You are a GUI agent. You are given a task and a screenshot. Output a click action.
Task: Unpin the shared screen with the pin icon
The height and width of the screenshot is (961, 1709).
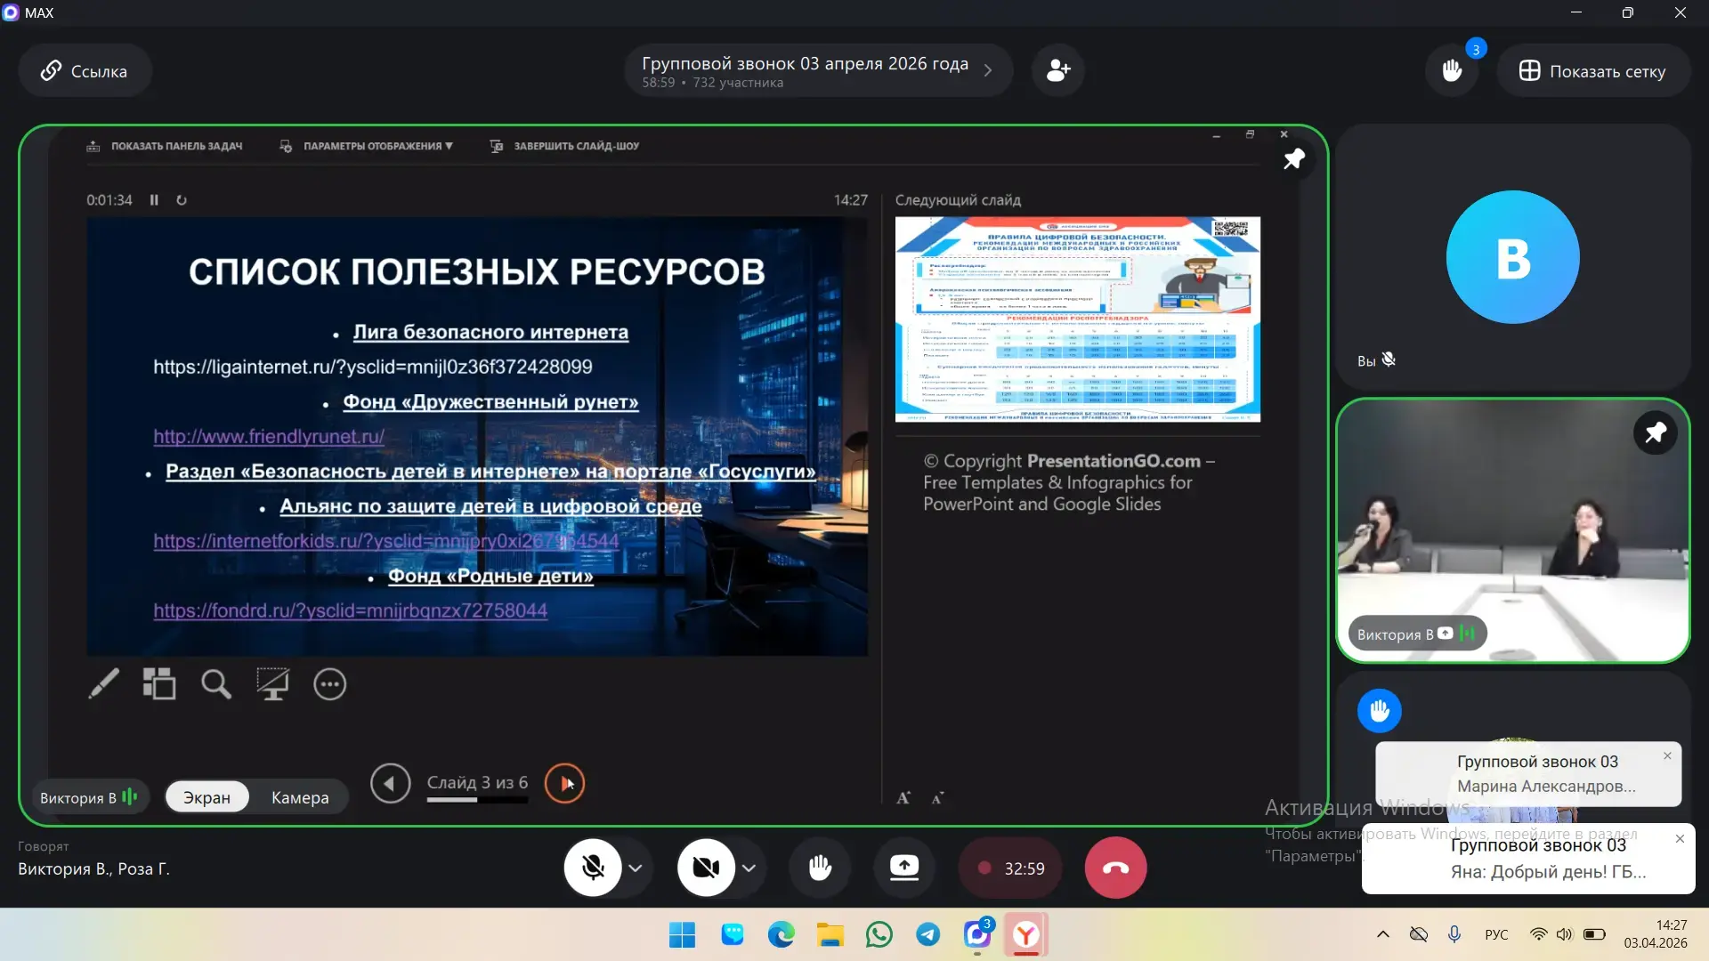point(1293,159)
